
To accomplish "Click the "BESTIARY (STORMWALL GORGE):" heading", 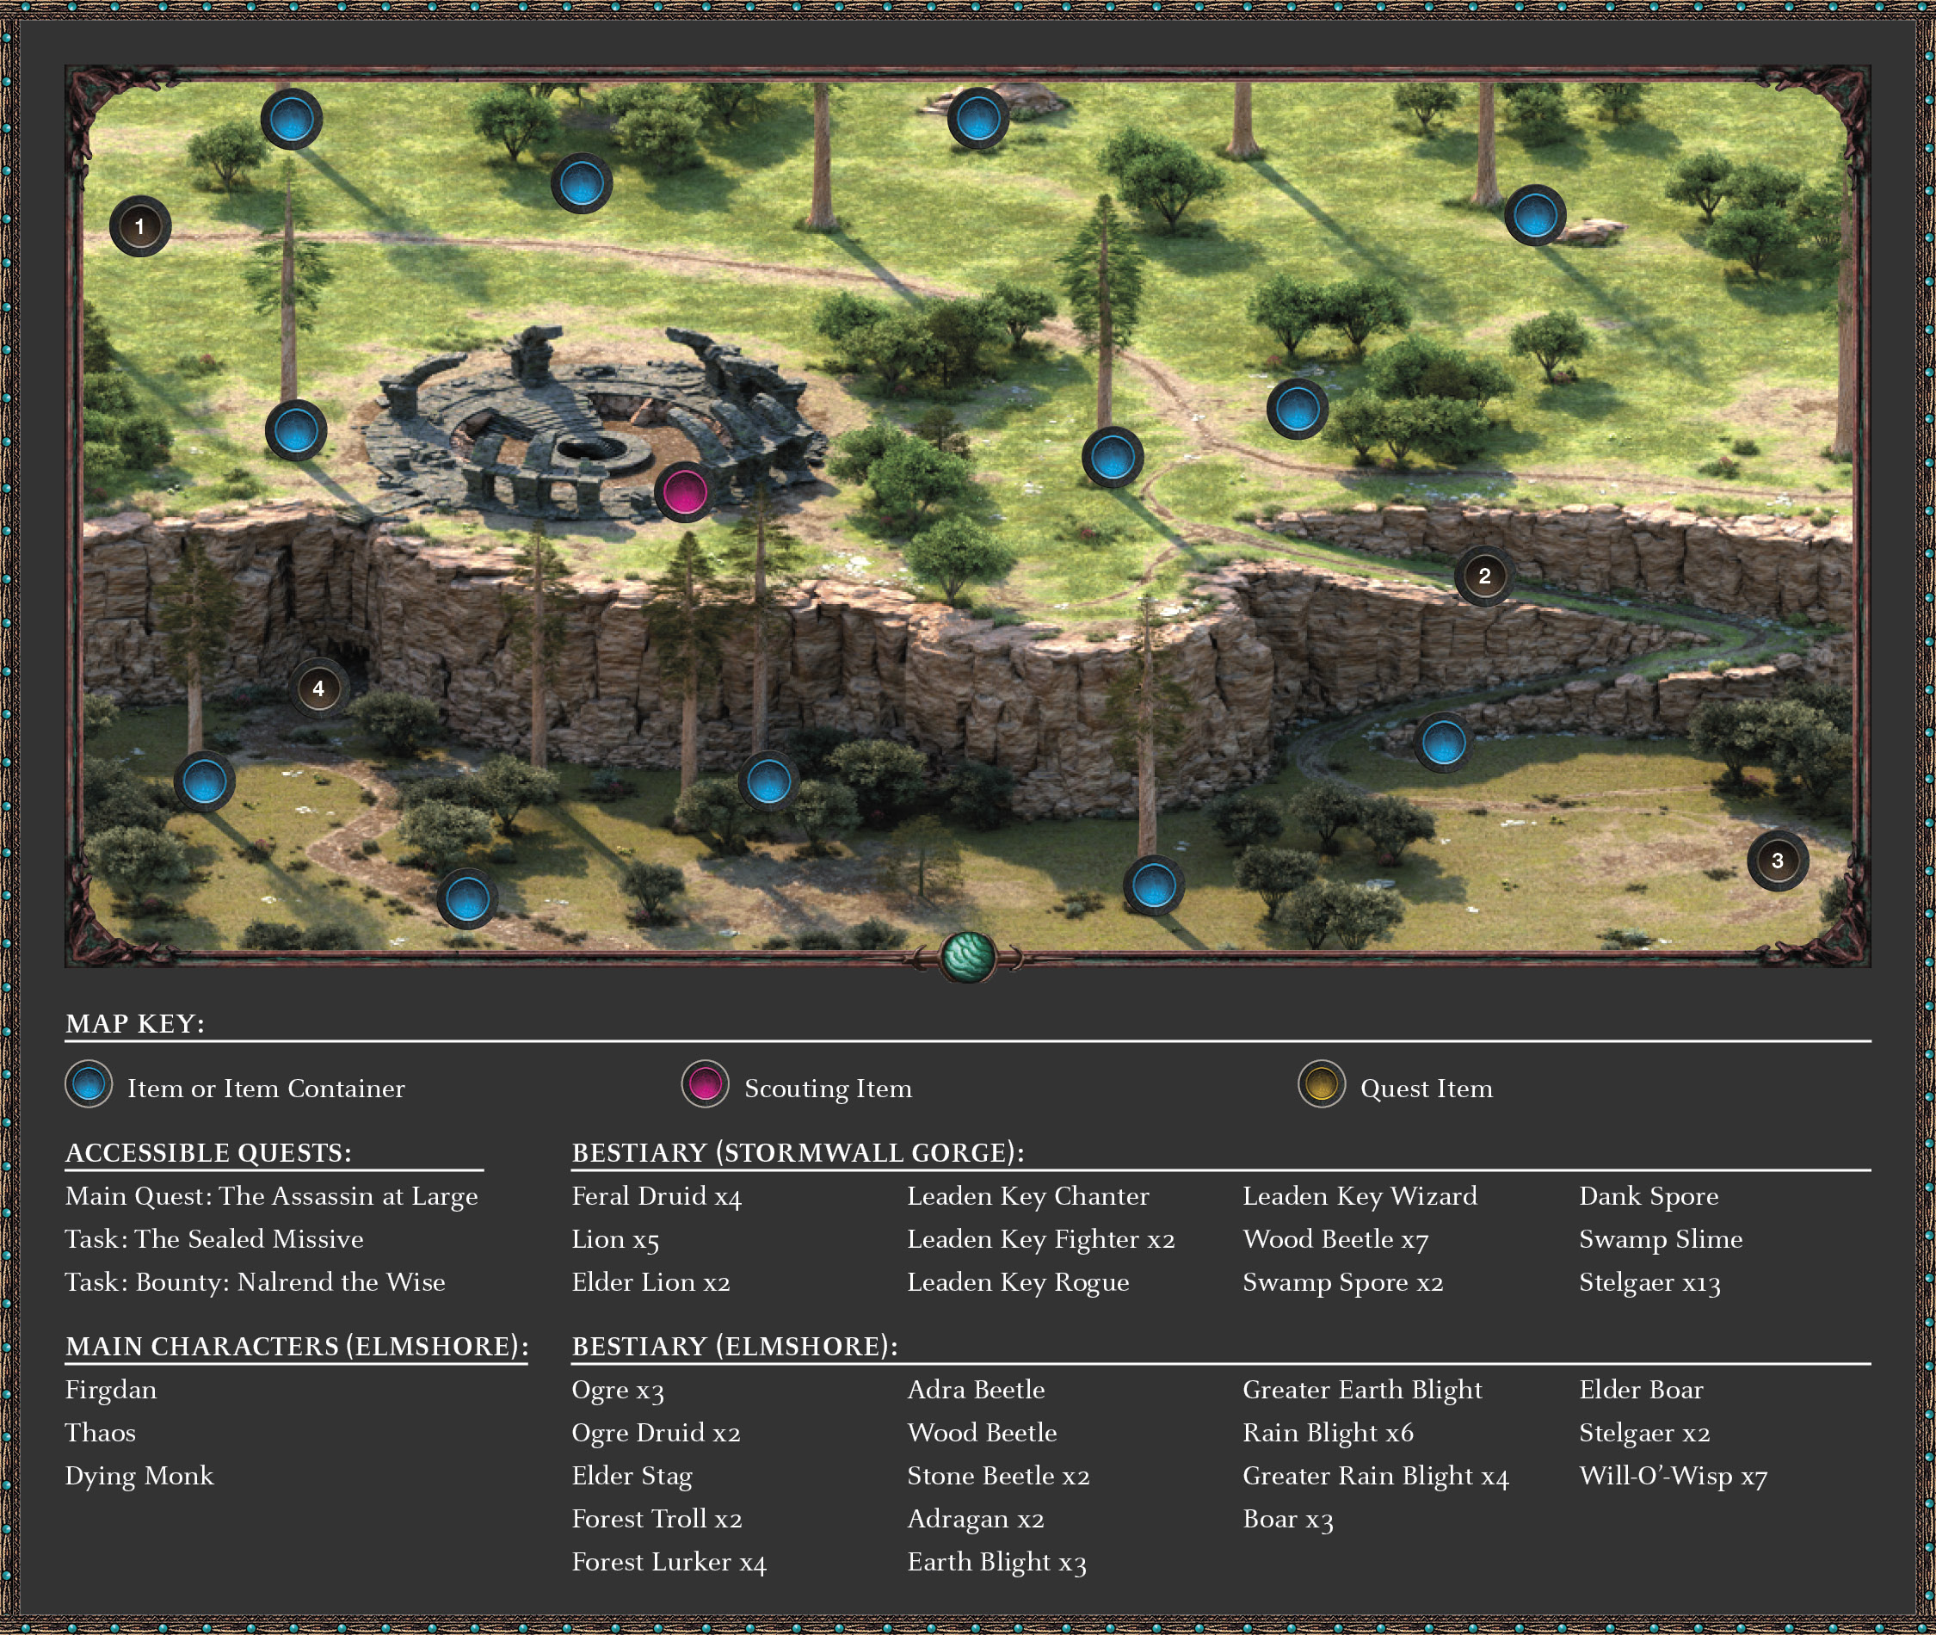I will pos(798,1152).
